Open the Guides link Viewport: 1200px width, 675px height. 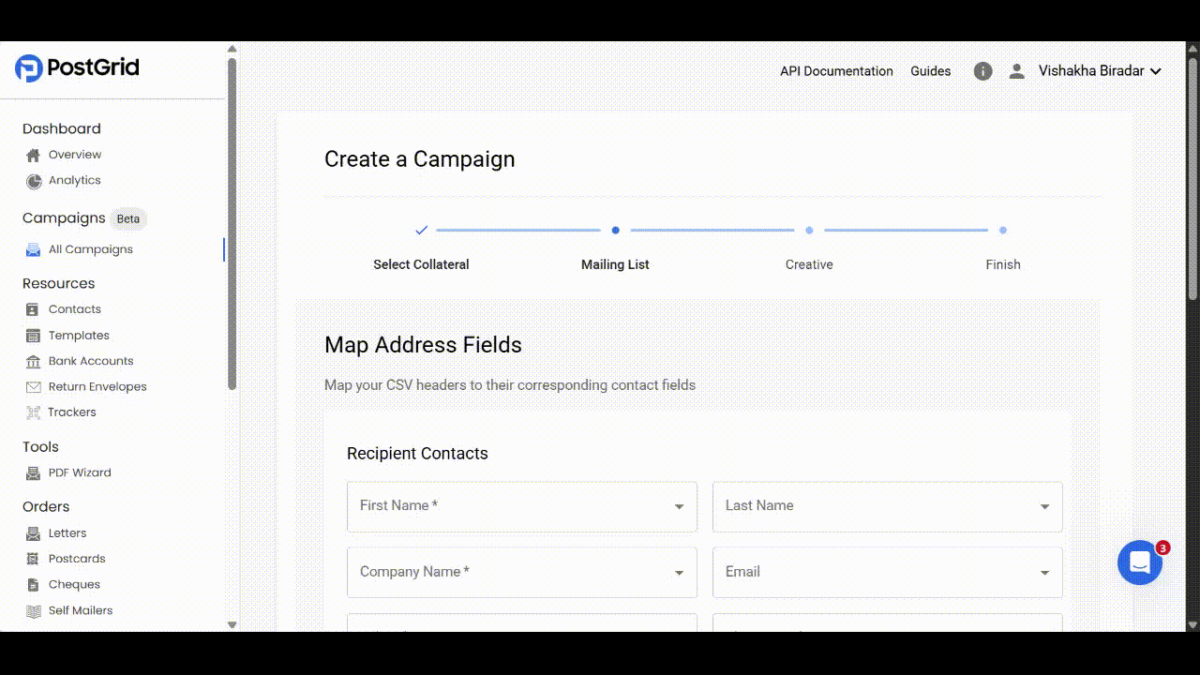point(931,71)
